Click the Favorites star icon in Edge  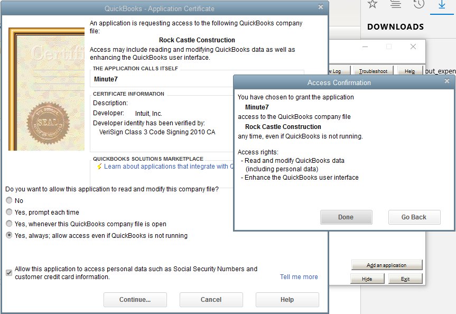click(373, 5)
